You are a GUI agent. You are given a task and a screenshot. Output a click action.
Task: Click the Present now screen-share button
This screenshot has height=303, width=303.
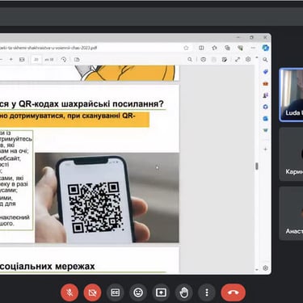[161, 292]
